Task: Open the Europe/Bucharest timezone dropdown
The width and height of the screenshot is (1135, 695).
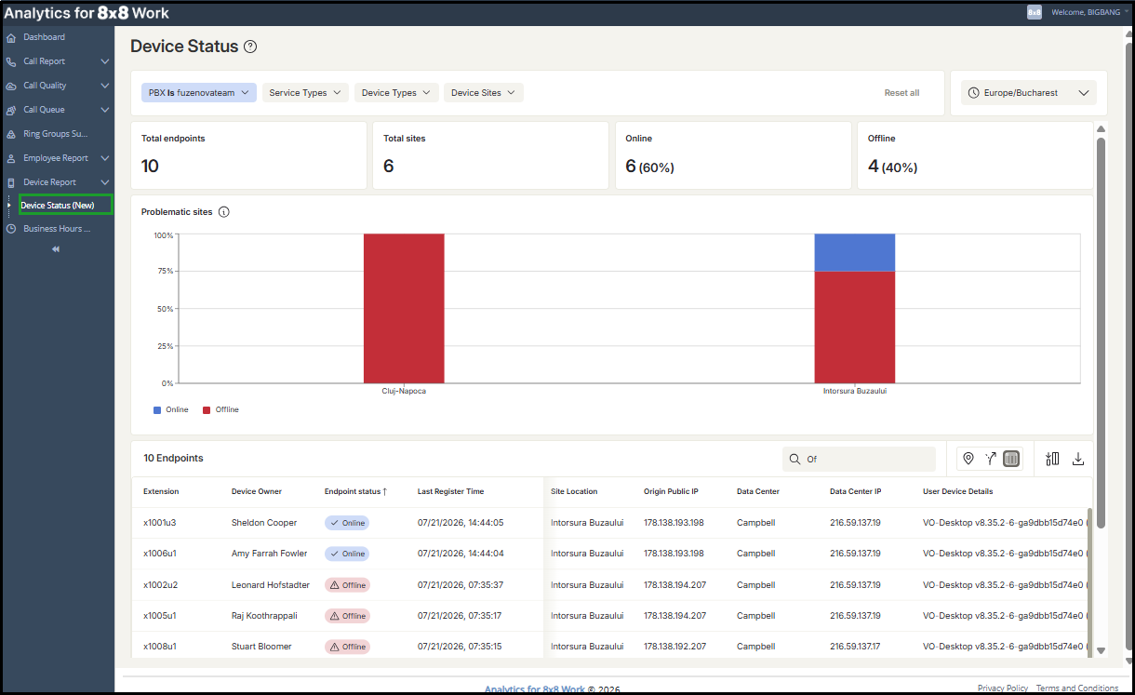Action: pyautogui.click(x=1028, y=93)
